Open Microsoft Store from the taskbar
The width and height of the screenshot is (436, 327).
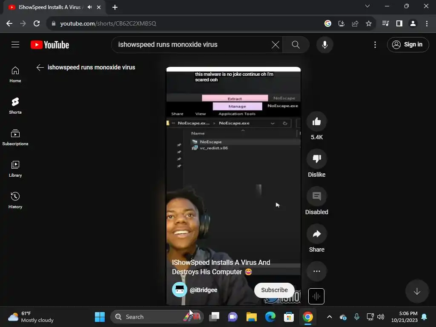point(289,317)
